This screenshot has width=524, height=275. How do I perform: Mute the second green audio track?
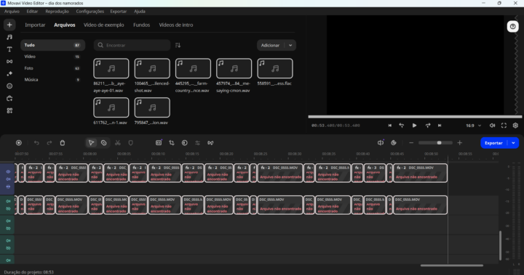click(x=8, y=221)
